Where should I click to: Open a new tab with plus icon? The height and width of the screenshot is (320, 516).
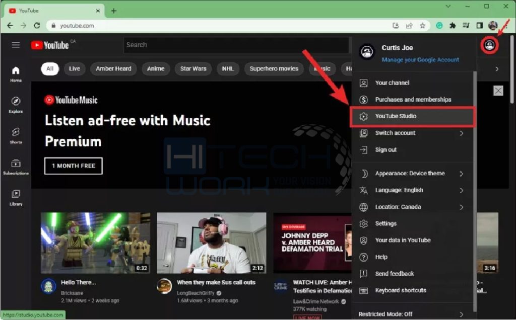[x=114, y=11]
